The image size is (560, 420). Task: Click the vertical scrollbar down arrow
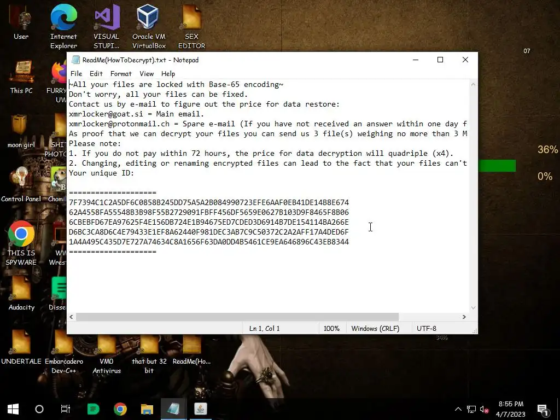pyautogui.click(x=473, y=307)
